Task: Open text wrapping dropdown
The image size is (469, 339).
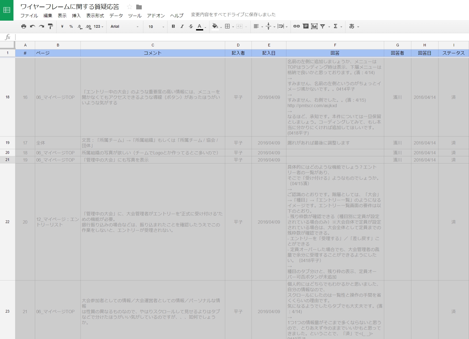Action: (x=283, y=26)
